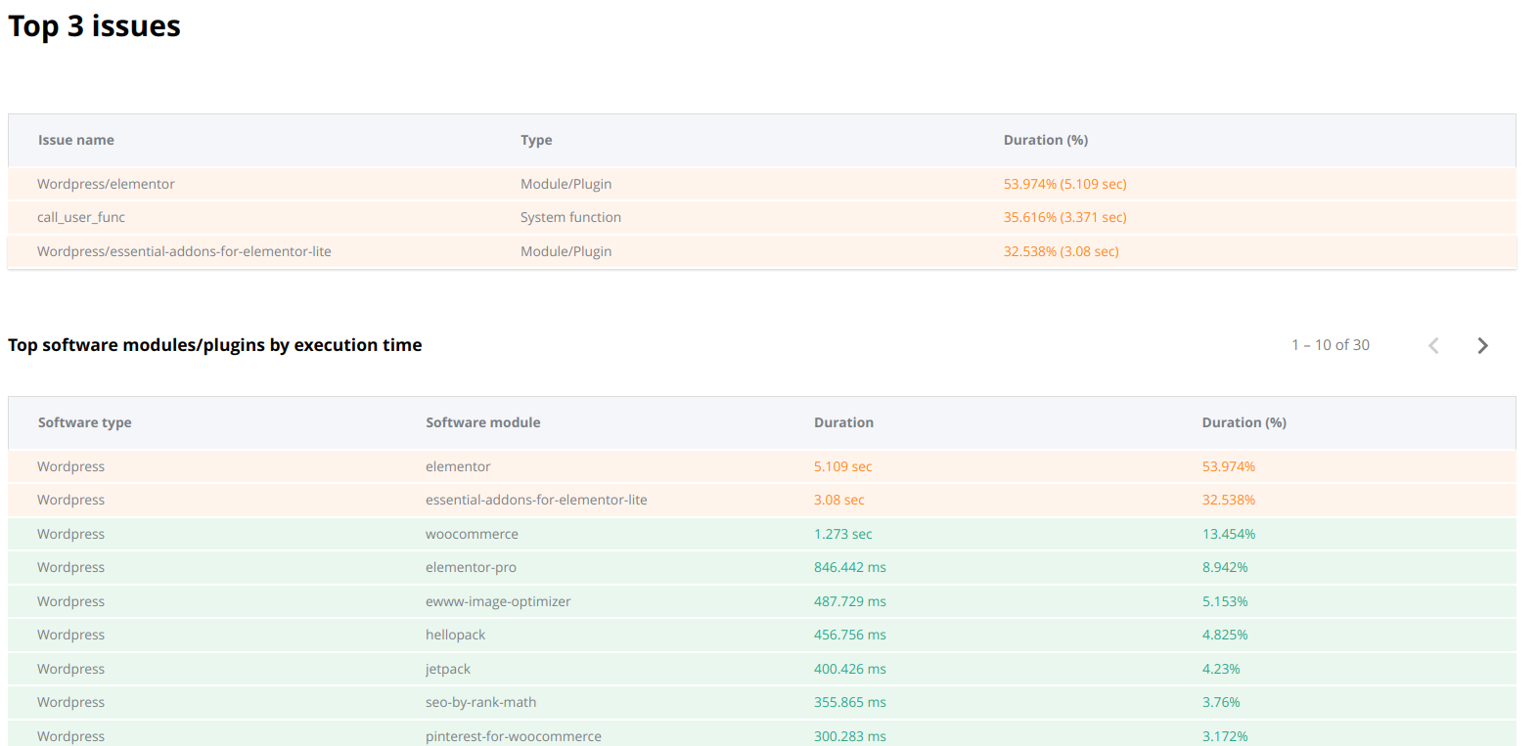
Task: Click the 355.865 ms duration cell
Action: coord(850,702)
